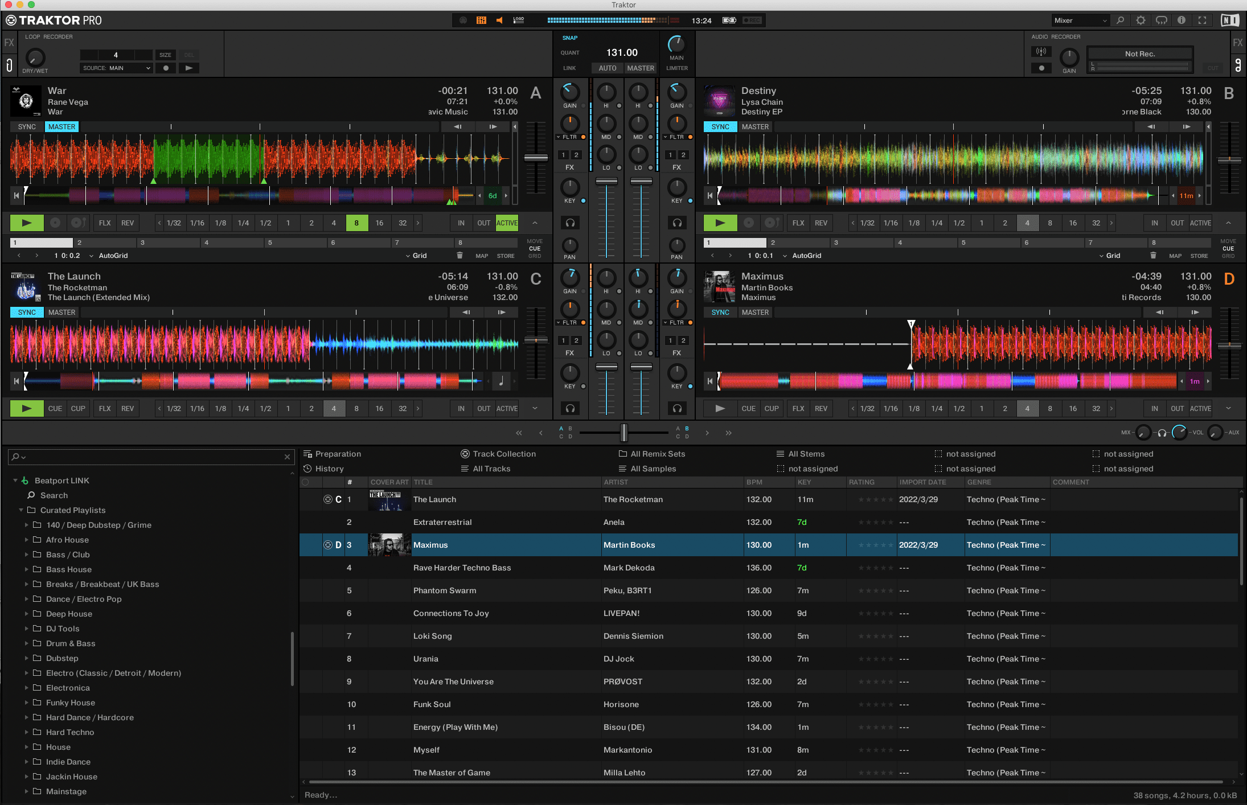Clear the search field with the X
The image size is (1247, 805).
click(x=288, y=457)
